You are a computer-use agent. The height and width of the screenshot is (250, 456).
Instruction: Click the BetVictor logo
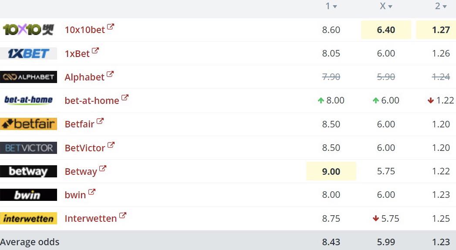coord(28,148)
